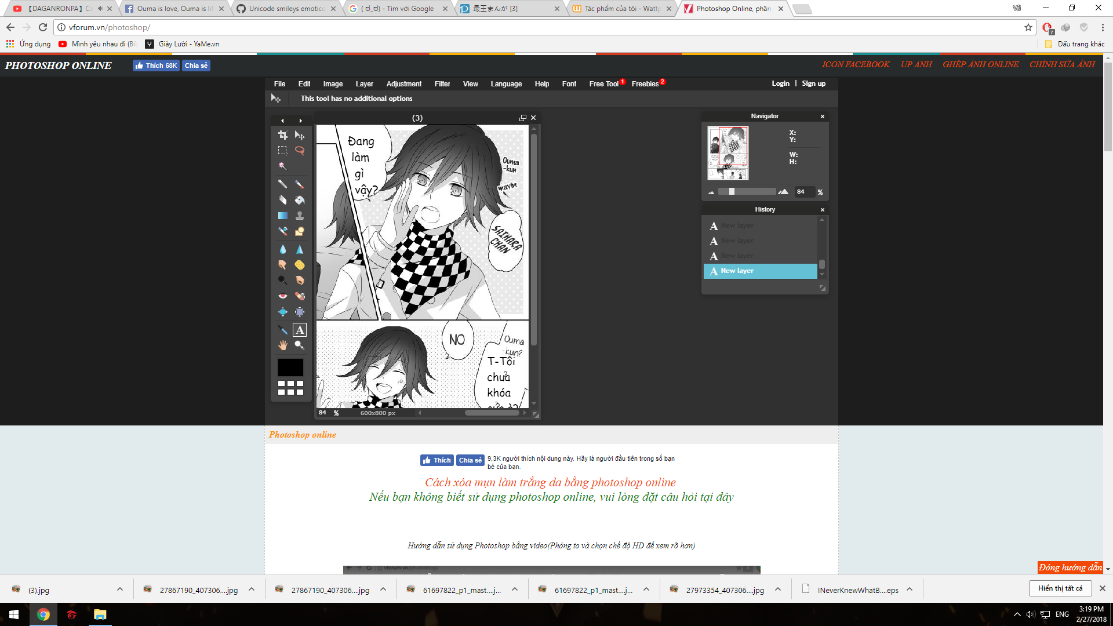
Task: Show hidden system tray icons chevron
Action: click(1017, 614)
